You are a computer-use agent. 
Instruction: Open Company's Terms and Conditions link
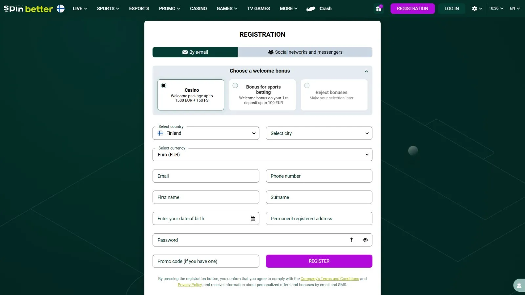point(329,279)
